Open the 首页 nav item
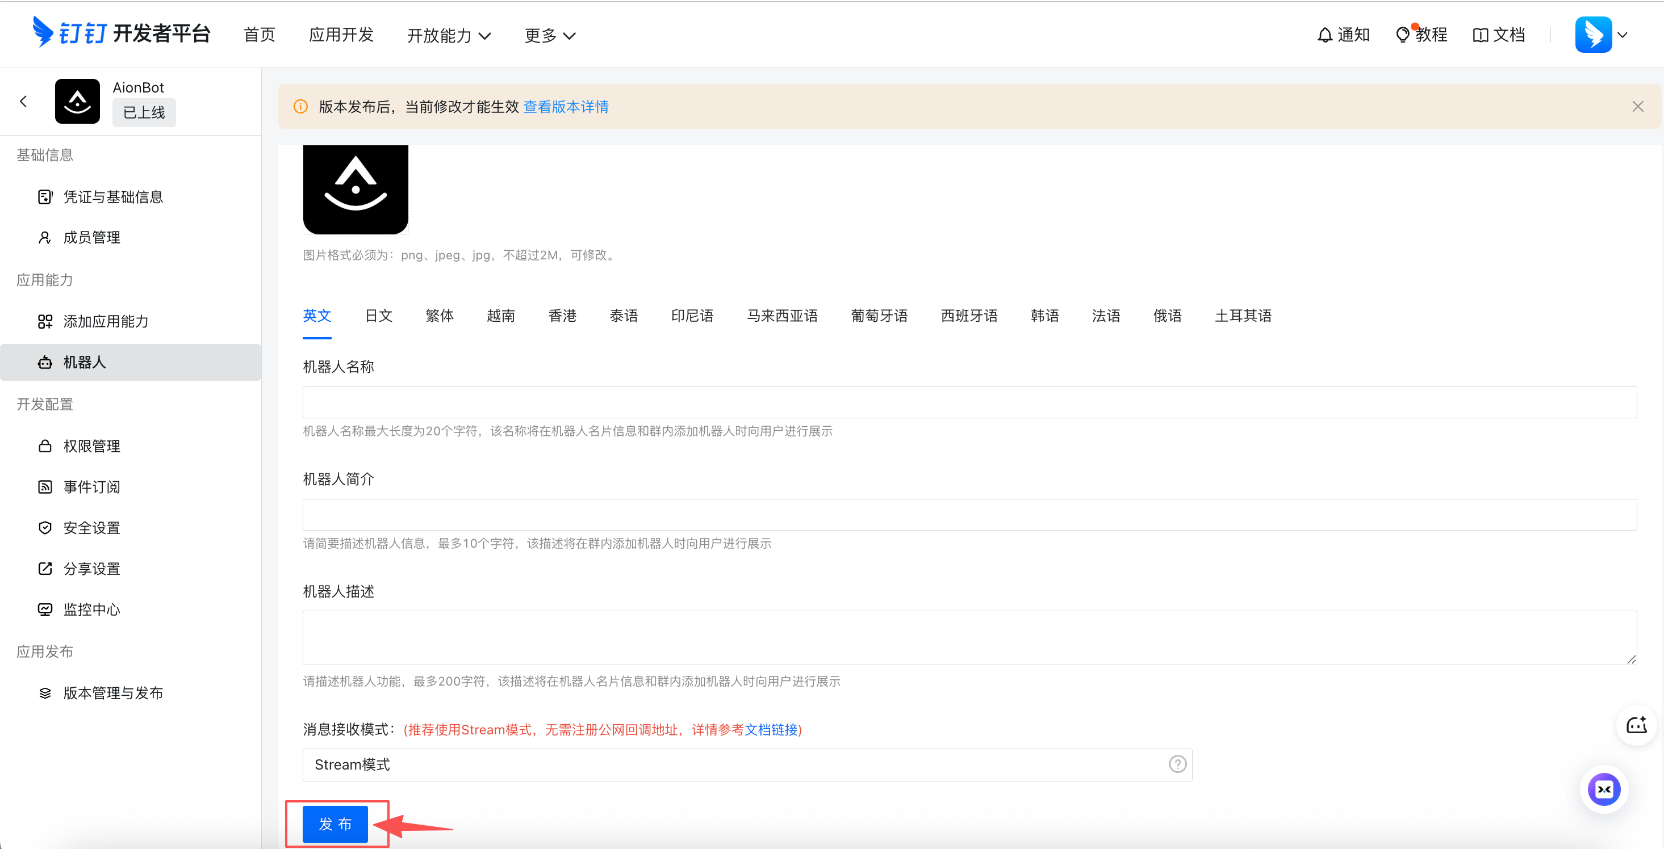1664x849 pixels. tap(260, 35)
